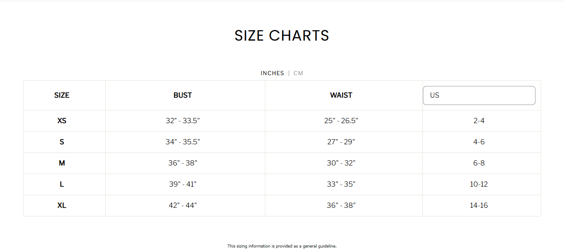Image resolution: width=564 pixels, height=251 pixels.
Task: Select the L size row label
Action: 62,184
